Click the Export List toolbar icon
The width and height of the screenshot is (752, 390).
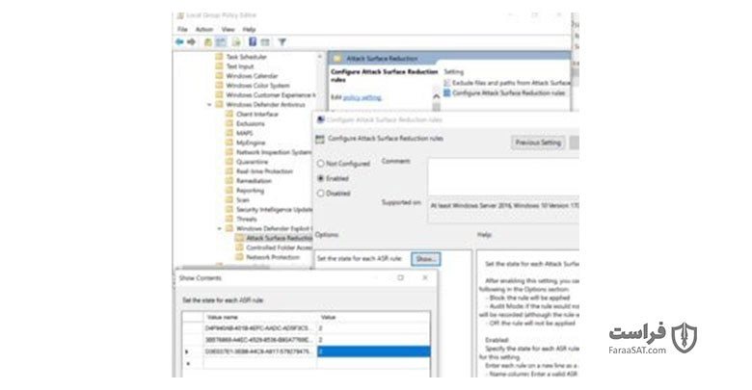tap(236, 42)
